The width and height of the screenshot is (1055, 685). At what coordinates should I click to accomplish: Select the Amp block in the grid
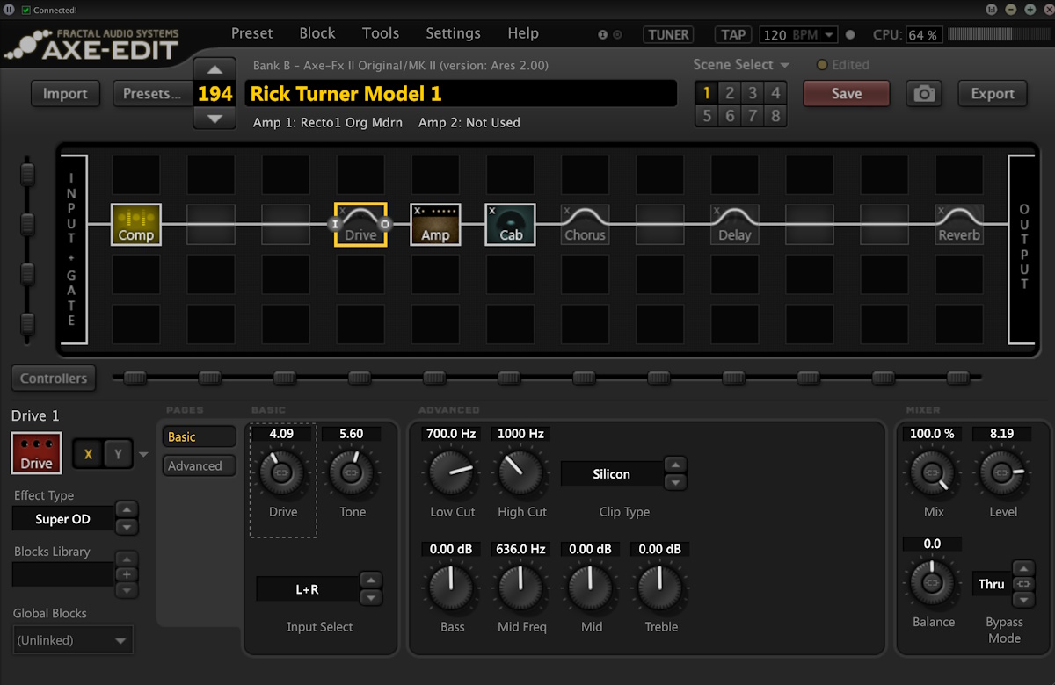point(435,224)
